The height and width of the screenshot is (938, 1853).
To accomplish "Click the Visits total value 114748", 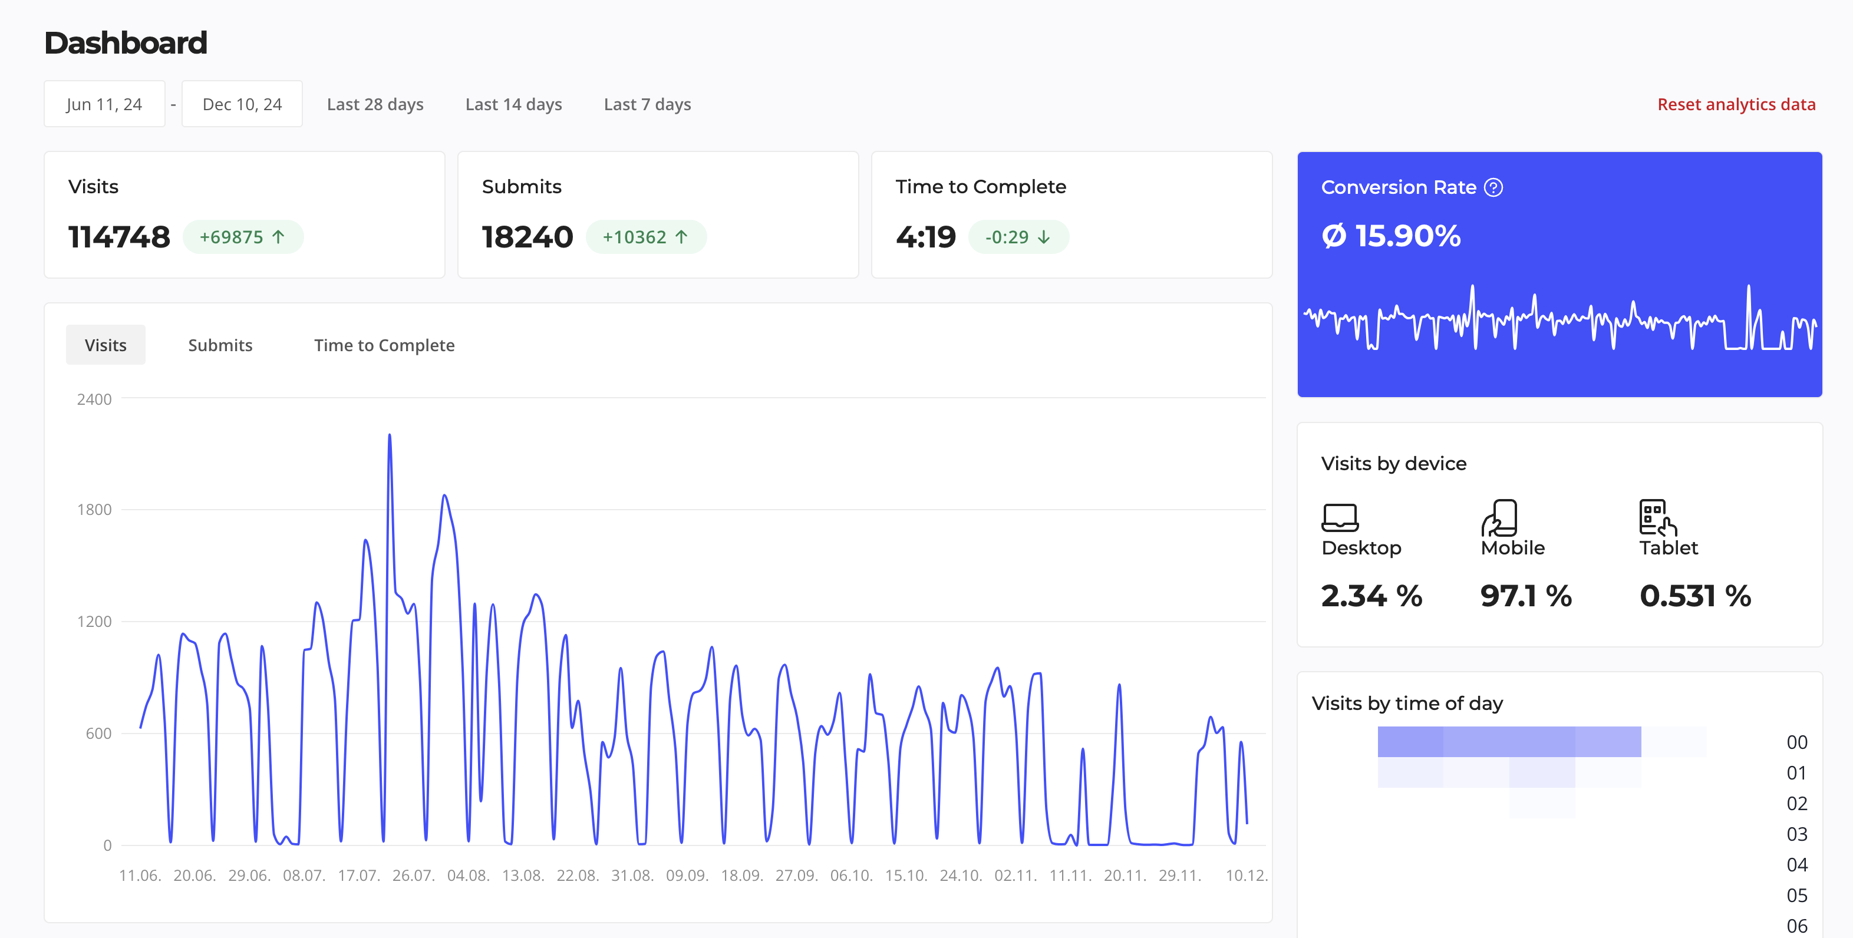I will point(120,236).
